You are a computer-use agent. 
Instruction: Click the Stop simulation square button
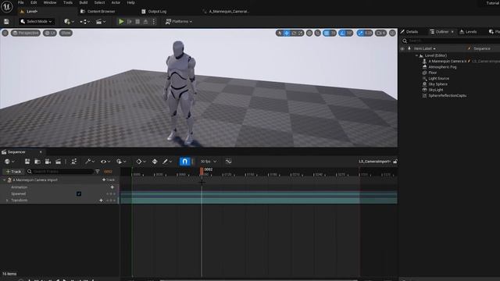(x=137, y=22)
